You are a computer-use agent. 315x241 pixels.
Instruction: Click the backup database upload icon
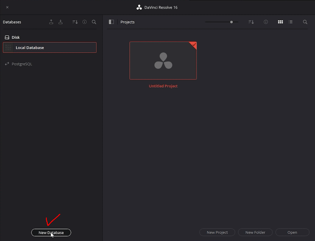point(51,22)
